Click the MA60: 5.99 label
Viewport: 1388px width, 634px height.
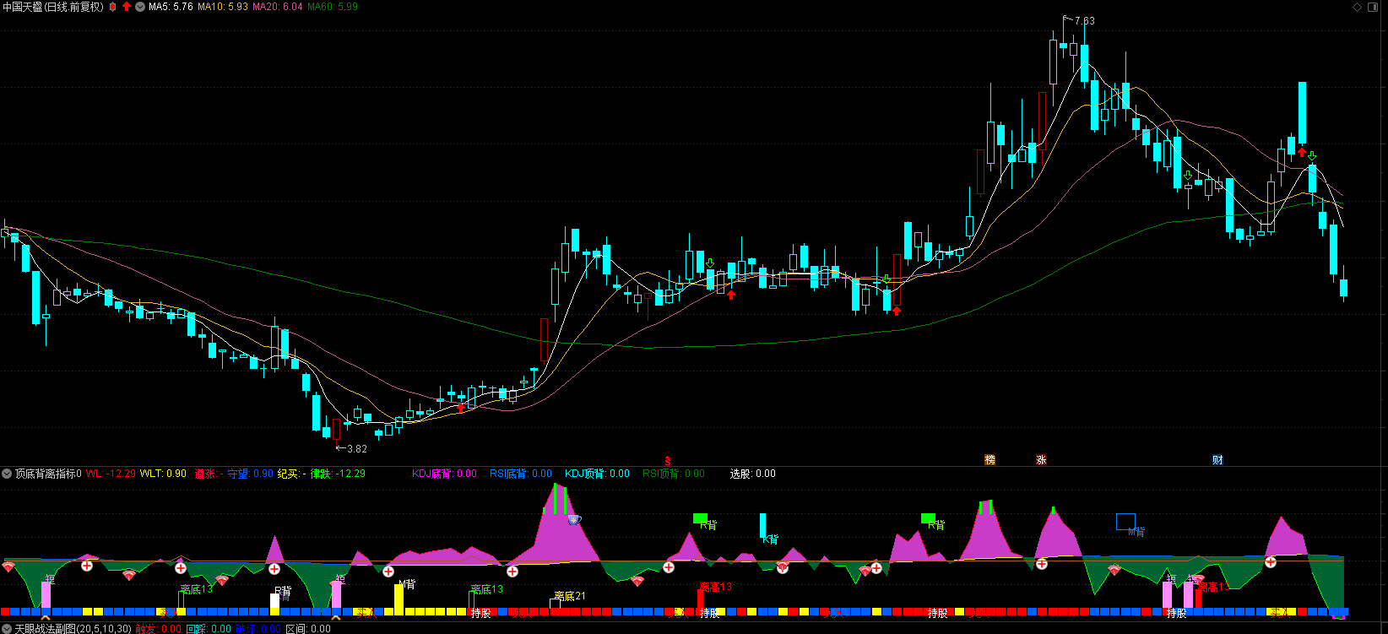tap(333, 7)
